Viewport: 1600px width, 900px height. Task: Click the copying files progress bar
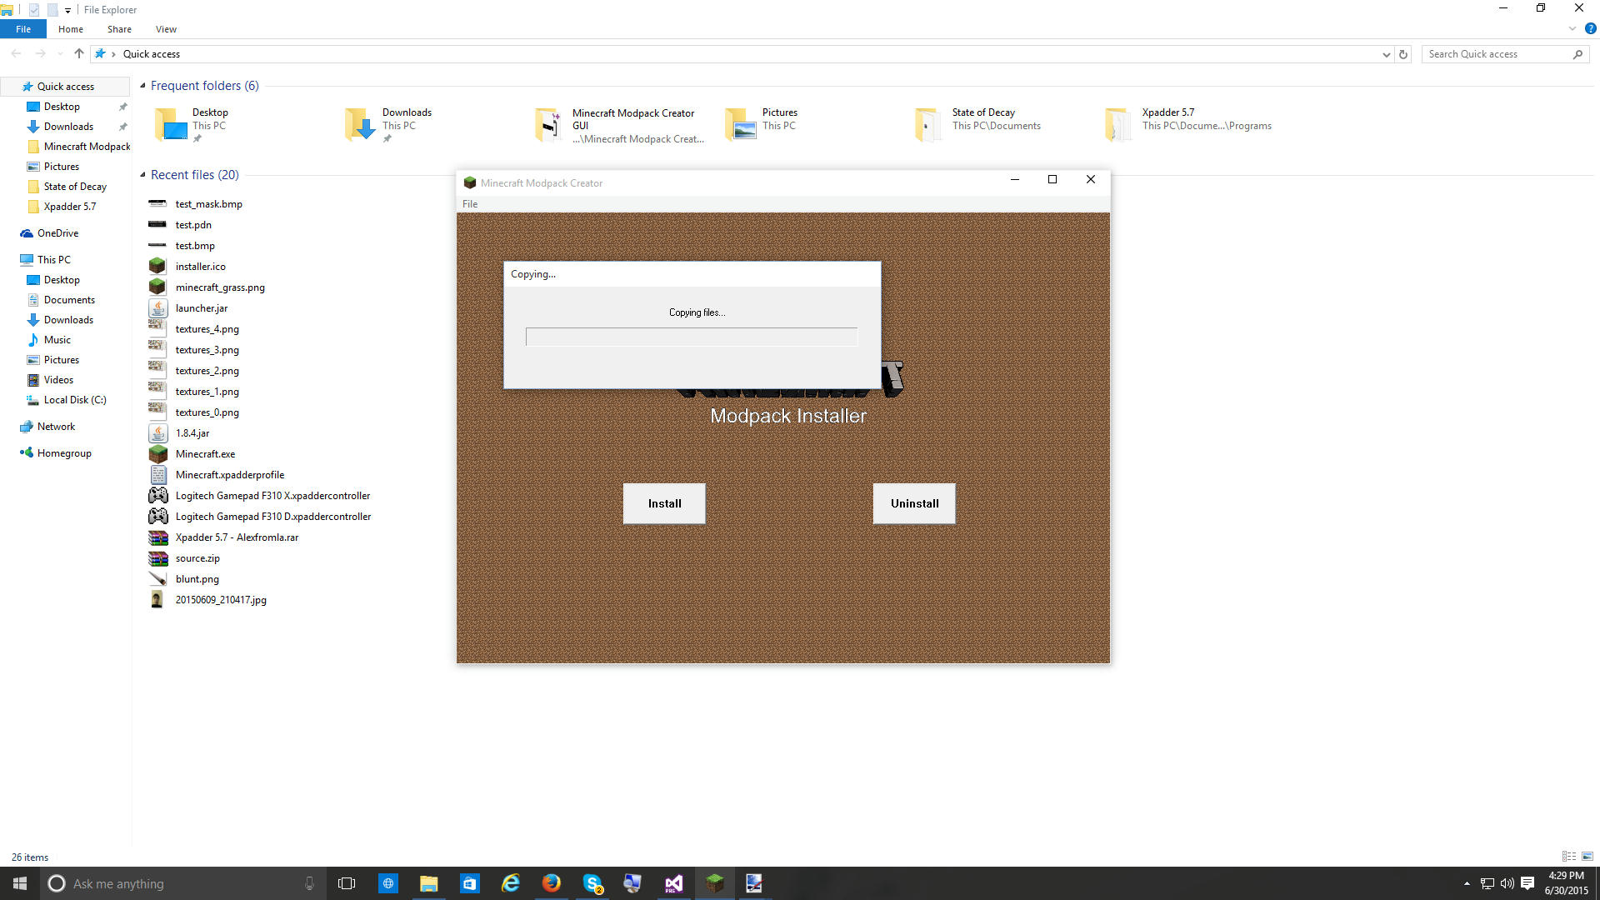pos(692,337)
